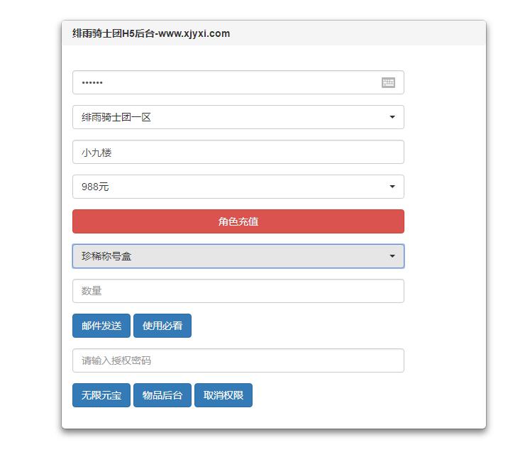Viewport: 525px width, 452px height.
Task: Focus the 数量 quantity input
Action: coord(238,291)
